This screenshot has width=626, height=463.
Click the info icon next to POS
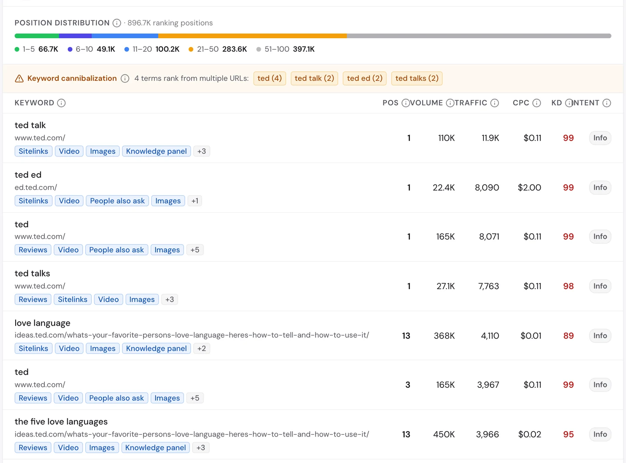coord(406,103)
